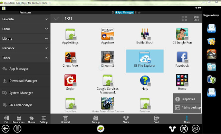The image size is (221, 134).
Task: Select the Facebook app icon
Action: point(182,57)
